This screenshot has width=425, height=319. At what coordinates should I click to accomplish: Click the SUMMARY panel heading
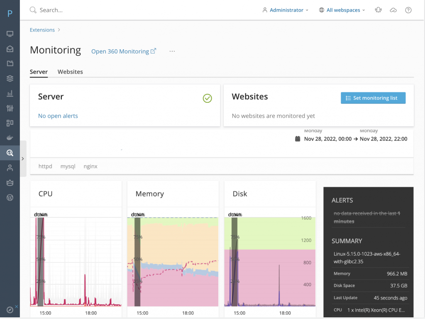tap(347, 241)
